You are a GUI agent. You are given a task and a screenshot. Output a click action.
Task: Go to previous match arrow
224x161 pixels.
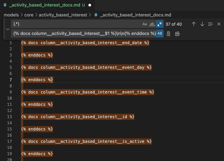194,24
